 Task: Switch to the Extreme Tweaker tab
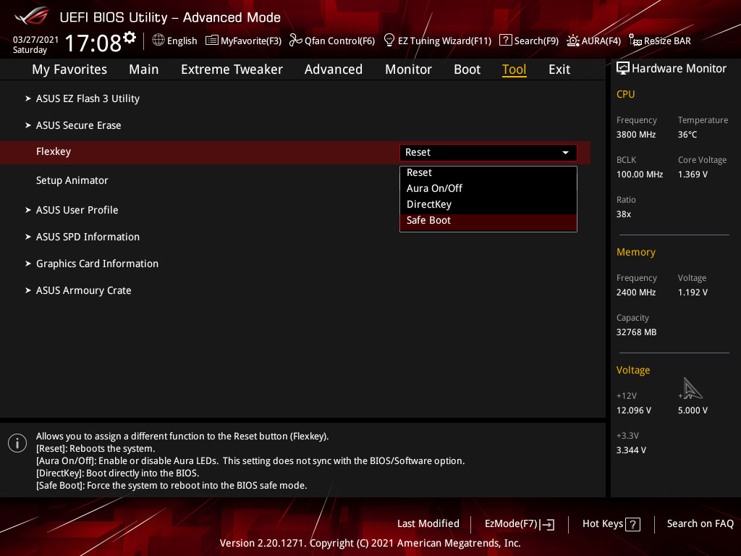[232, 69]
